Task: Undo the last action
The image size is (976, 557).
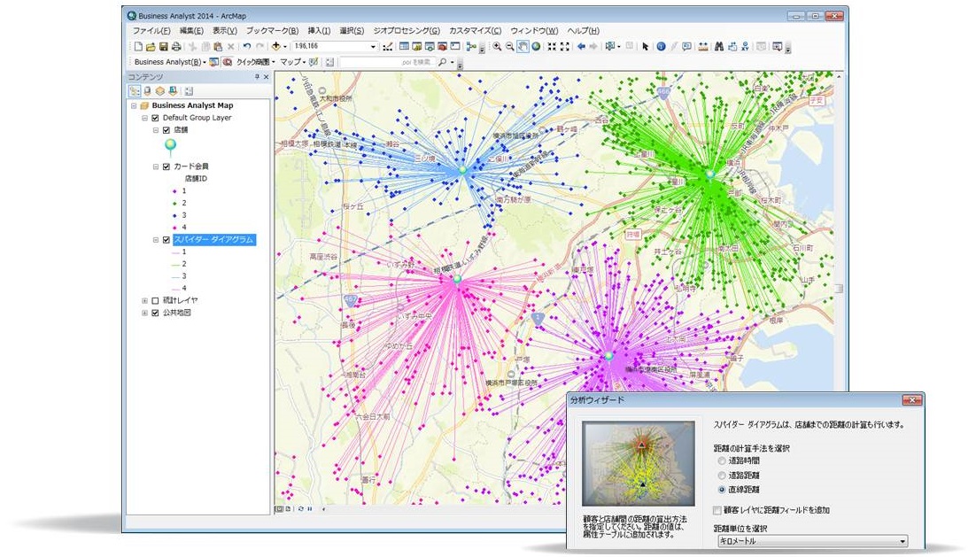Action: (x=247, y=47)
